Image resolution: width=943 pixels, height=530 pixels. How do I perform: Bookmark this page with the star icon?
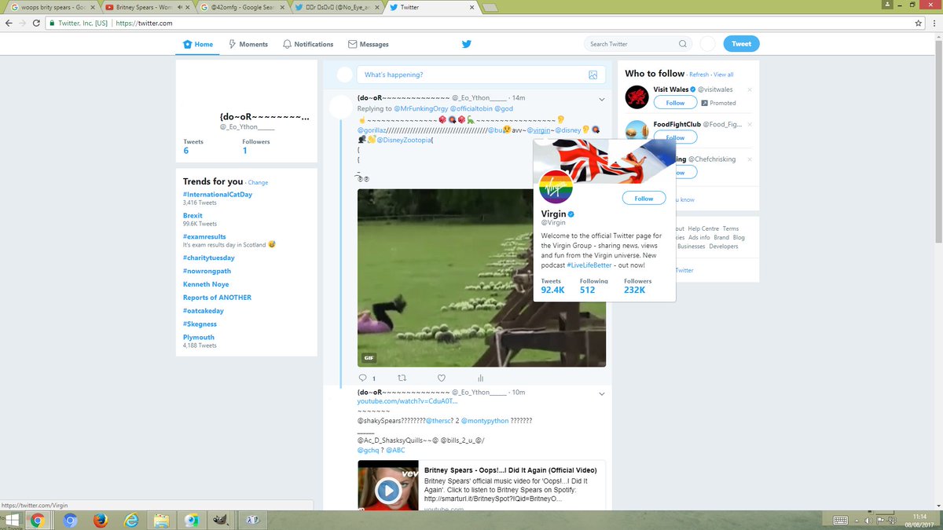click(x=919, y=23)
